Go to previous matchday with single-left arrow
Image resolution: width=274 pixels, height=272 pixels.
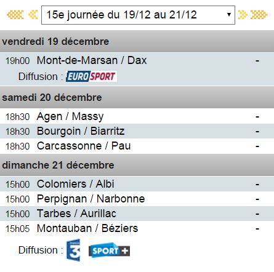(33, 15)
